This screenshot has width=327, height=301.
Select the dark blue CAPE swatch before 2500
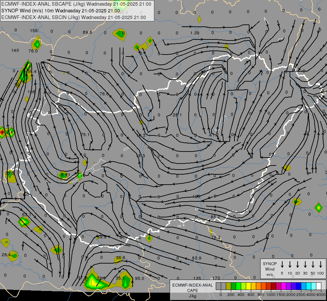299,286
